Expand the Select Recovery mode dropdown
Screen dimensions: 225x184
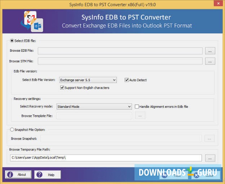94,107
